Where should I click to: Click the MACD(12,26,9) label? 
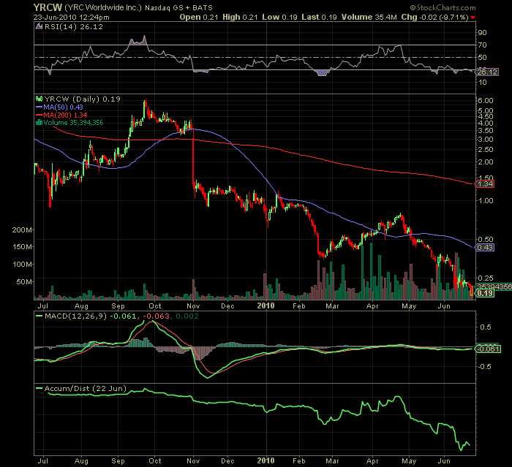click(75, 316)
